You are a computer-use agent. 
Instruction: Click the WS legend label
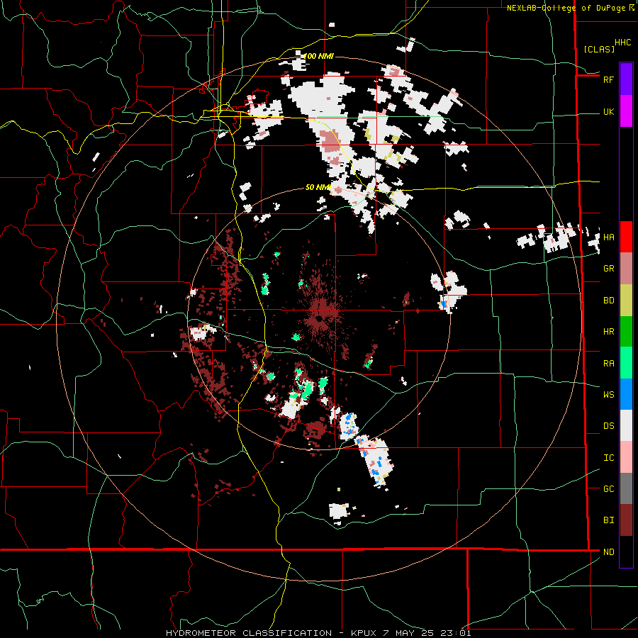(608, 395)
